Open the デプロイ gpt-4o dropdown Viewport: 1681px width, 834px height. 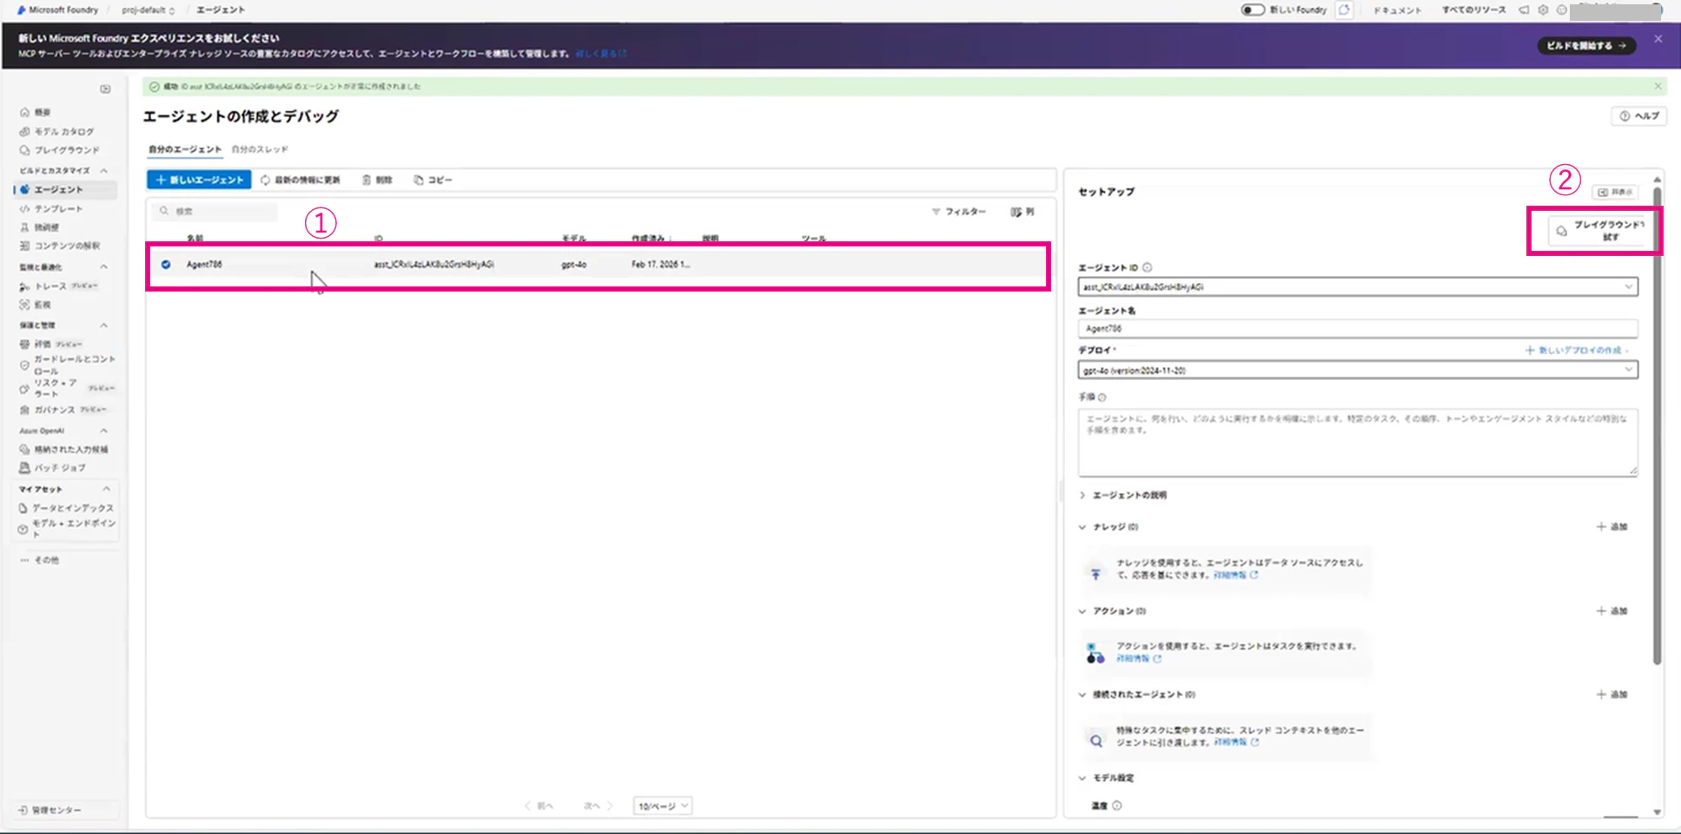click(1358, 371)
